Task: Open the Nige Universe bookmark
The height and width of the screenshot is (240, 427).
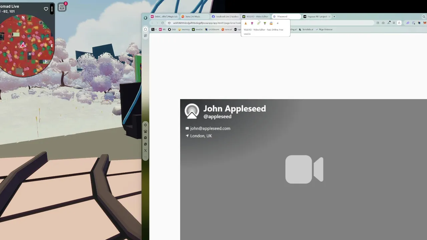Action: coord(324,29)
